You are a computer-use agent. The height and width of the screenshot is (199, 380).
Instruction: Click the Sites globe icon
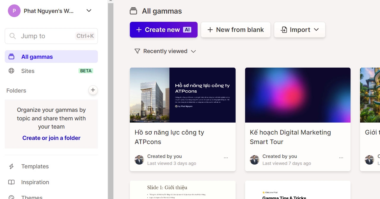point(11,71)
